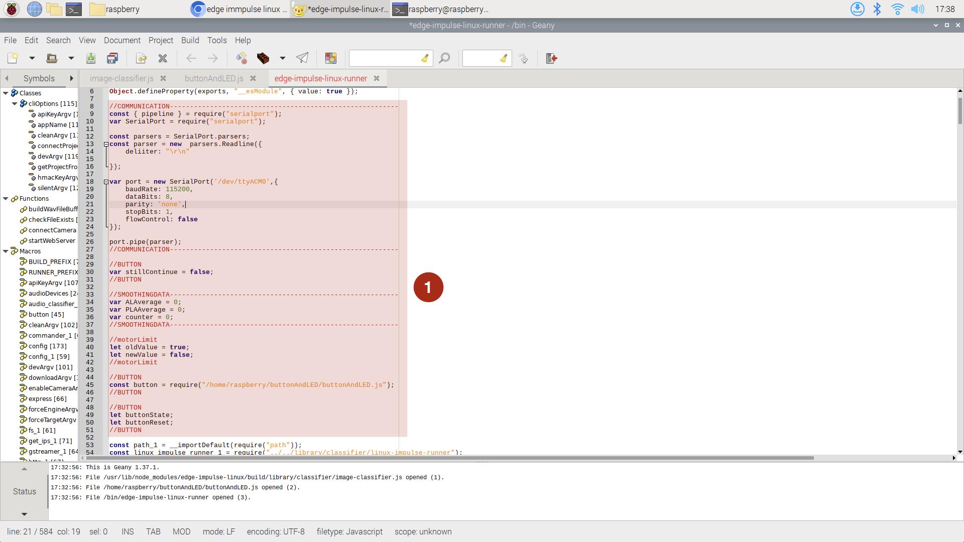Collapse the cliOptions [115] node
964x542 pixels.
(x=15, y=103)
